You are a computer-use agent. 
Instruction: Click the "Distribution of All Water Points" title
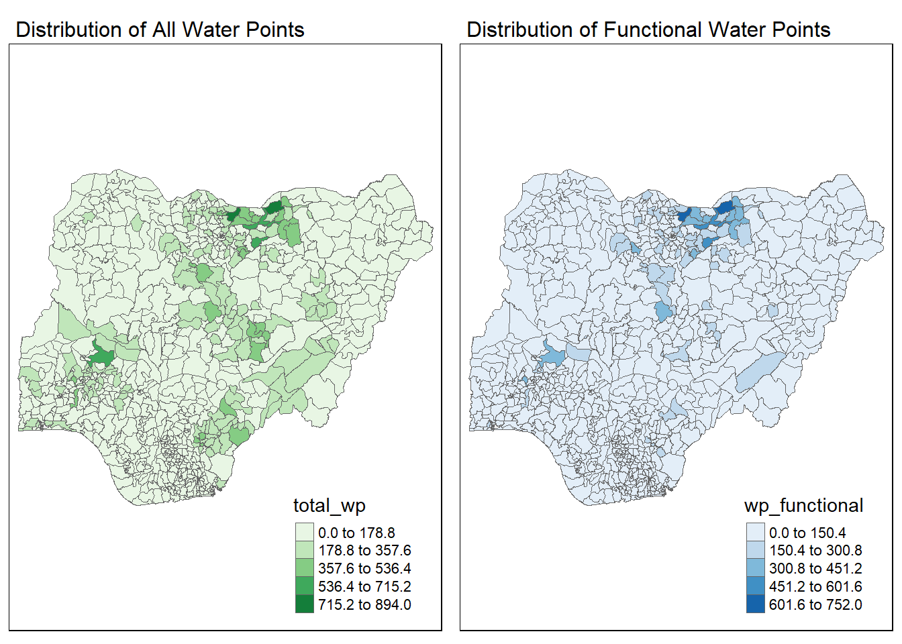click(x=160, y=30)
